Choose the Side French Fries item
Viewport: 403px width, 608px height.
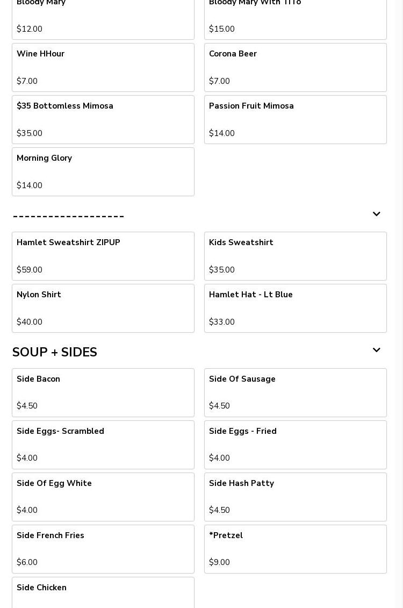103,549
